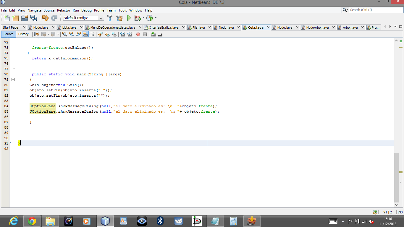Click the Comment lines icon
404x227 pixels.
coord(153,34)
